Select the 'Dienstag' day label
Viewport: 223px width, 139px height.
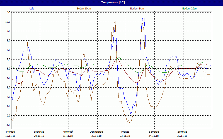pyautogui.click(x=39, y=131)
